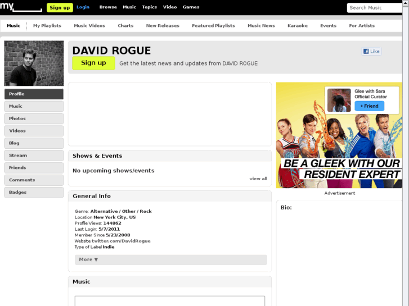This screenshot has width=409, height=306.
Task: Expand the More section in General Info
Action: 171,259
